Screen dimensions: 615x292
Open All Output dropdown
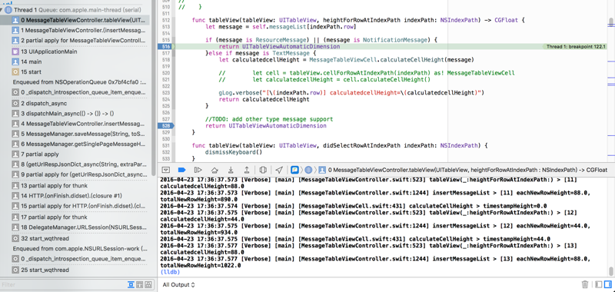point(179,284)
